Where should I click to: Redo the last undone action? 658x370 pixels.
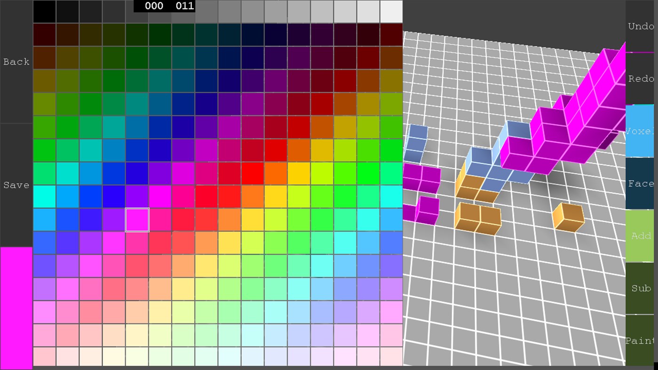click(x=641, y=79)
